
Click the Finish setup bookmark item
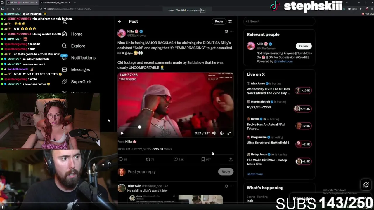coord(368,14)
